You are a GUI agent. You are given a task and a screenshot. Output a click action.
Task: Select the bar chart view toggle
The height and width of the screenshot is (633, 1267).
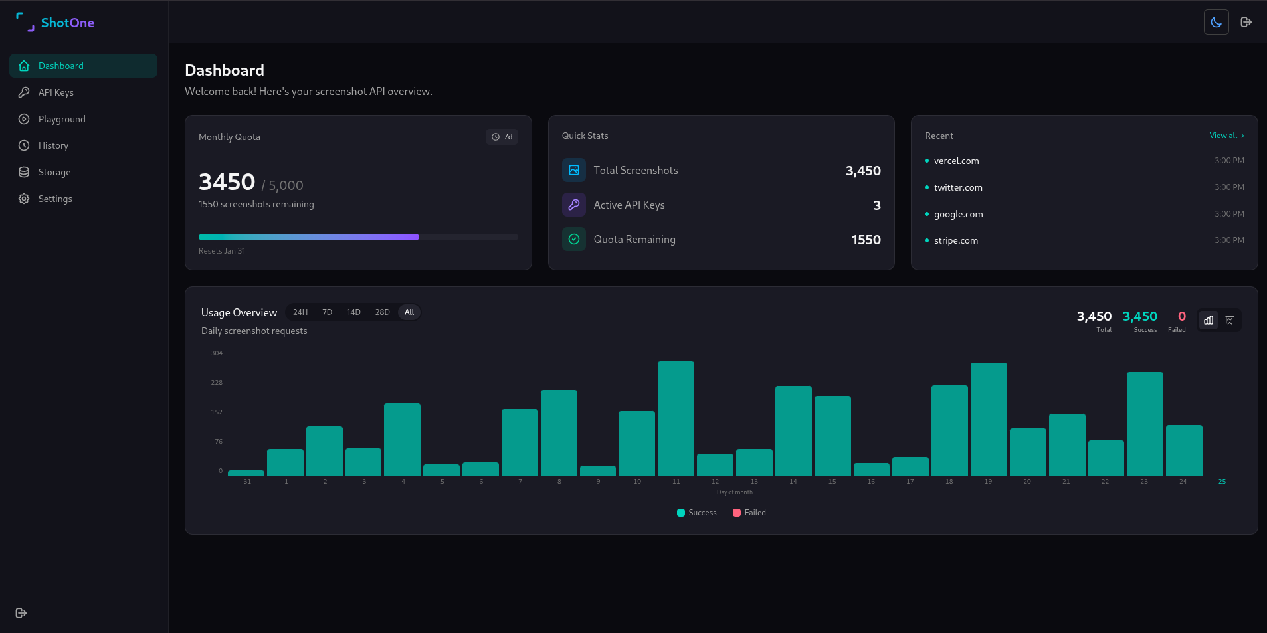[1207, 320]
